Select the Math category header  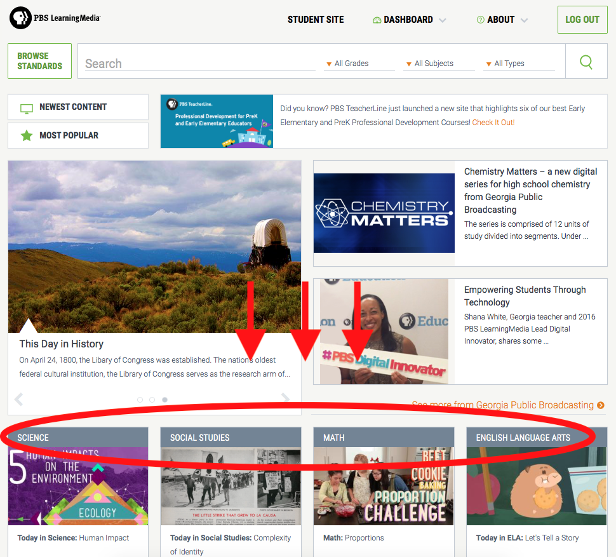pyautogui.click(x=384, y=437)
